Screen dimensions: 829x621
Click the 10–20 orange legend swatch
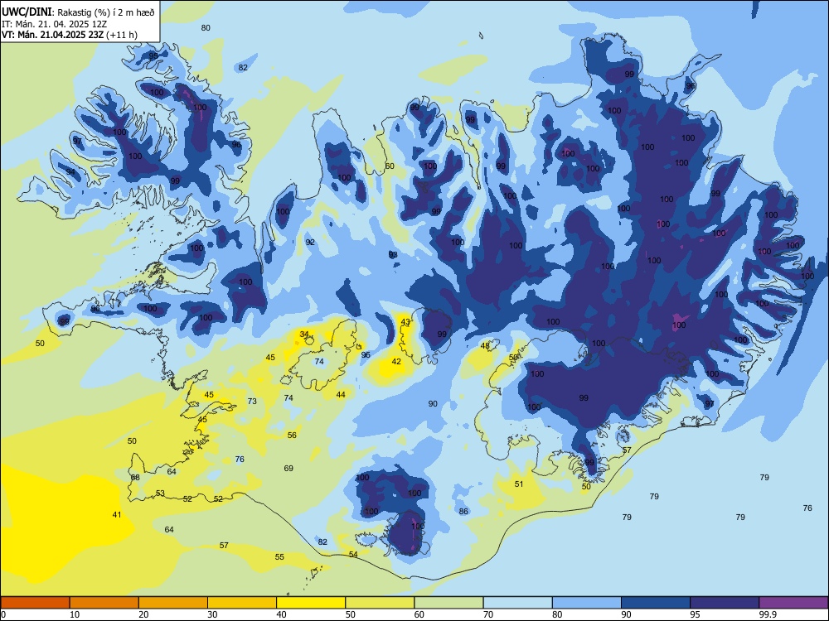click(x=104, y=603)
